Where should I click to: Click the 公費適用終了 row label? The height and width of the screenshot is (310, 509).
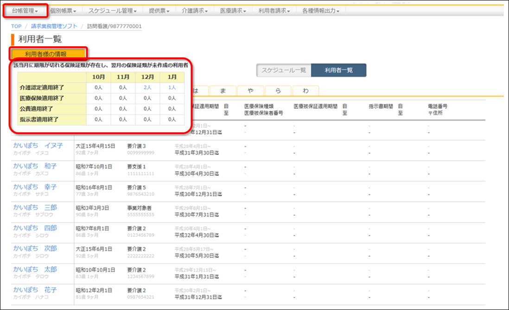tap(36, 109)
